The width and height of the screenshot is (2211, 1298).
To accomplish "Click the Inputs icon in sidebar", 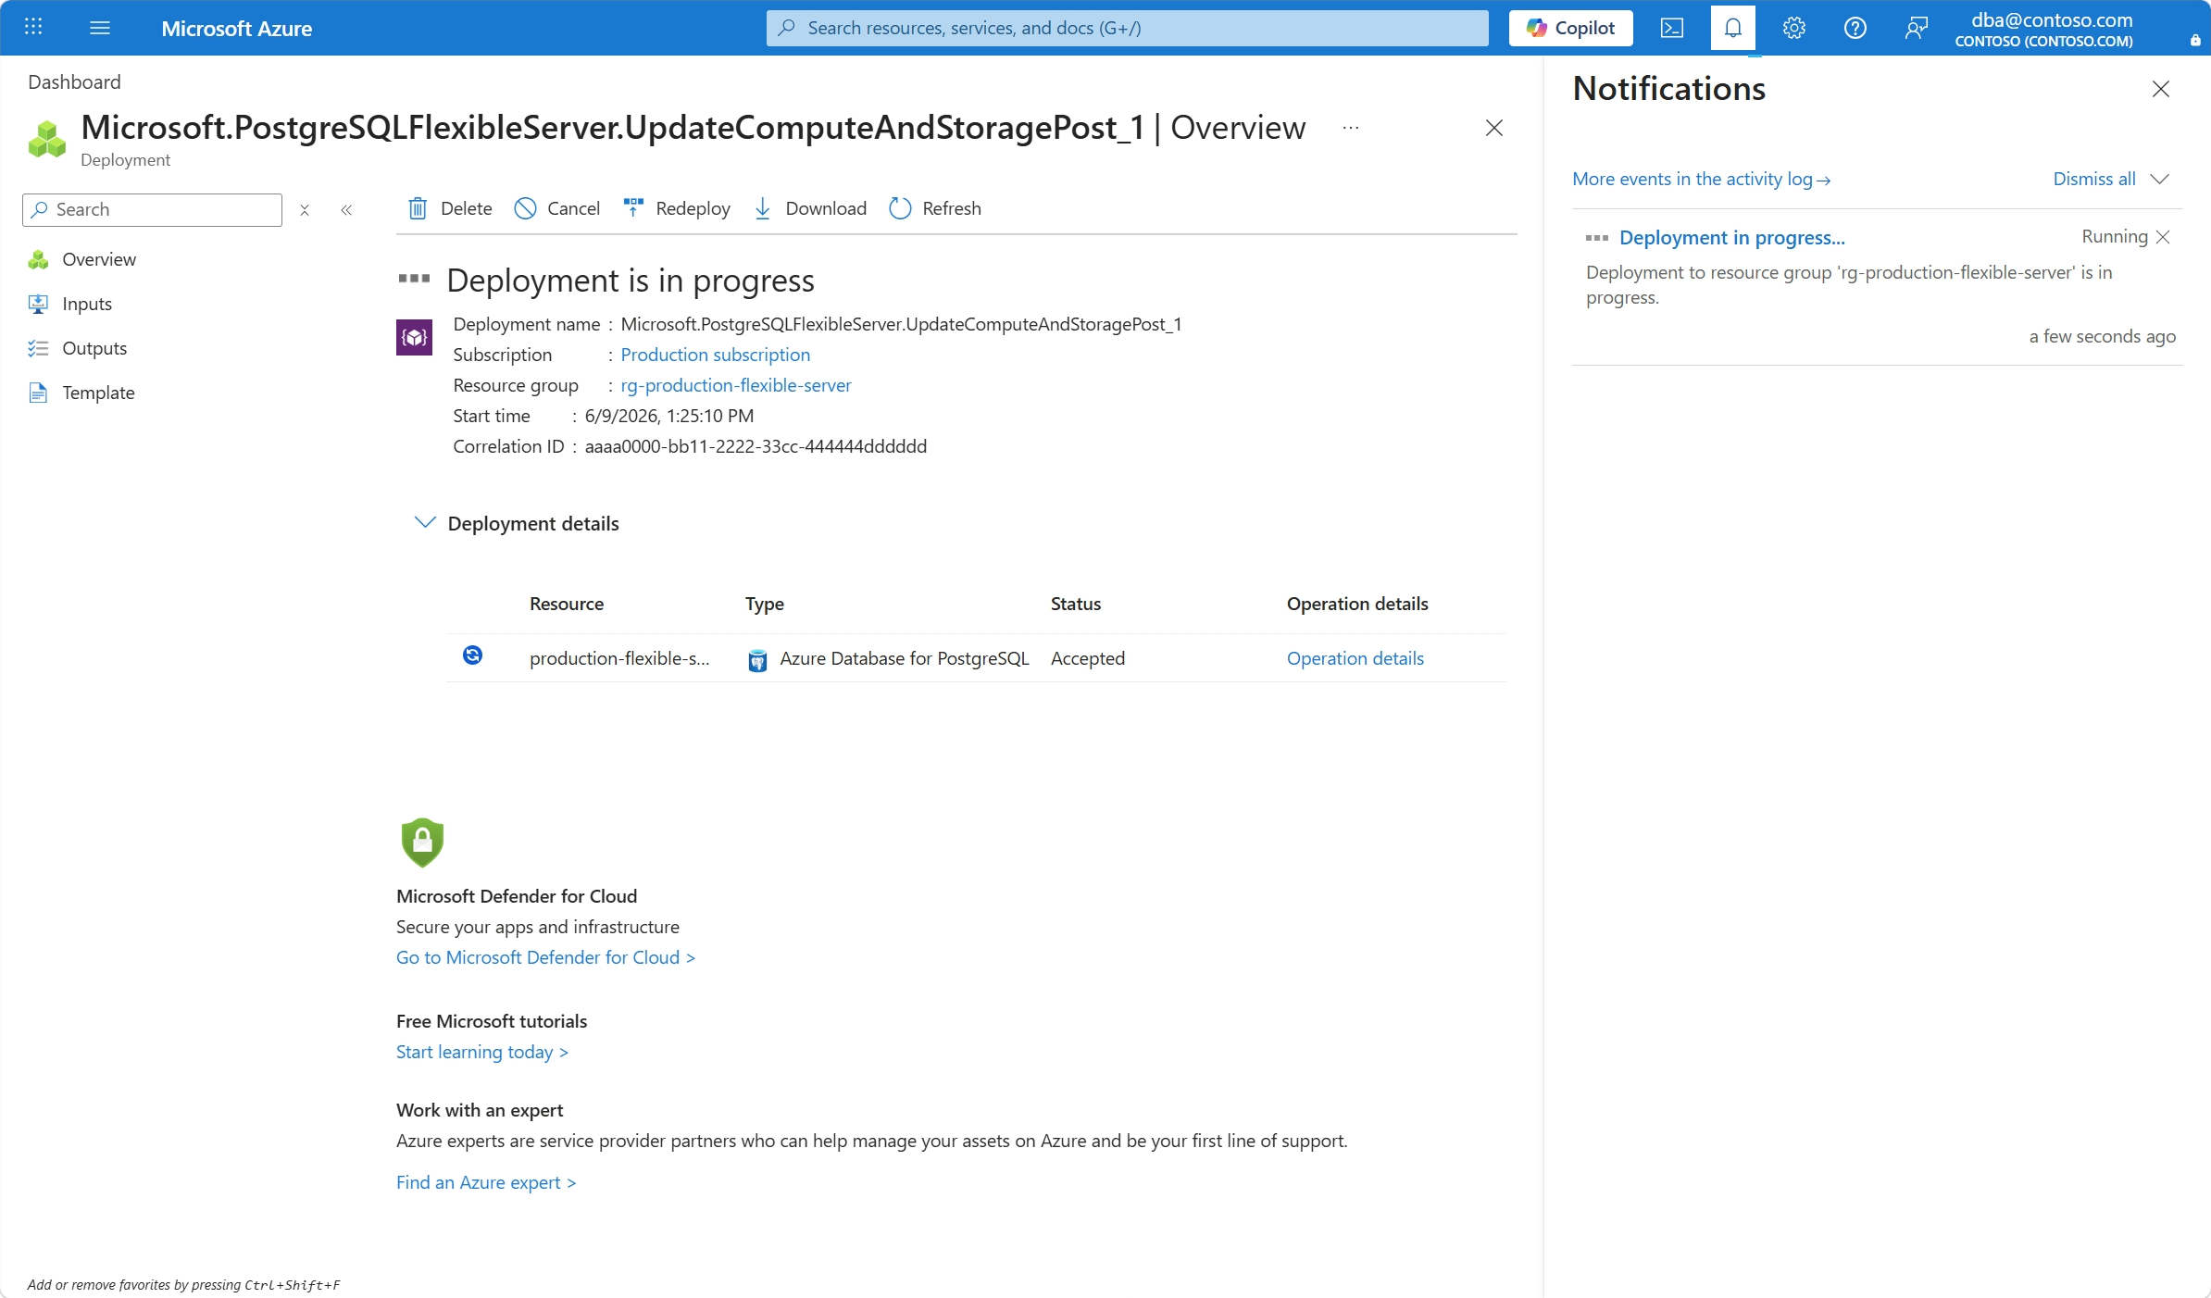I will [x=38, y=304].
